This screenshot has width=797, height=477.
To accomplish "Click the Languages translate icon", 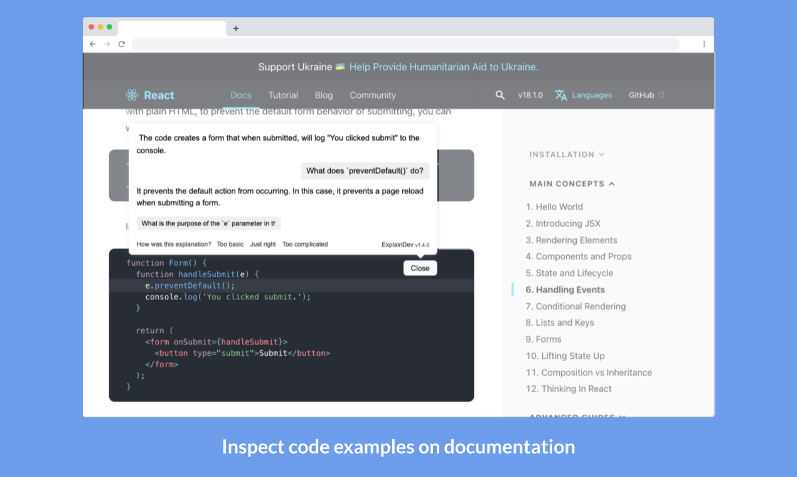I will tap(561, 95).
